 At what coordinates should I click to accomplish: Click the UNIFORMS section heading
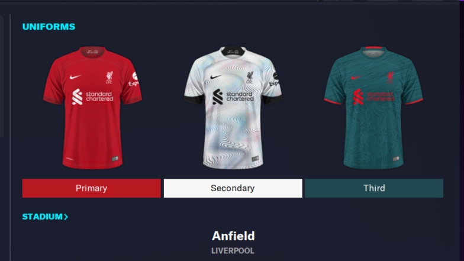coord(49,27)
